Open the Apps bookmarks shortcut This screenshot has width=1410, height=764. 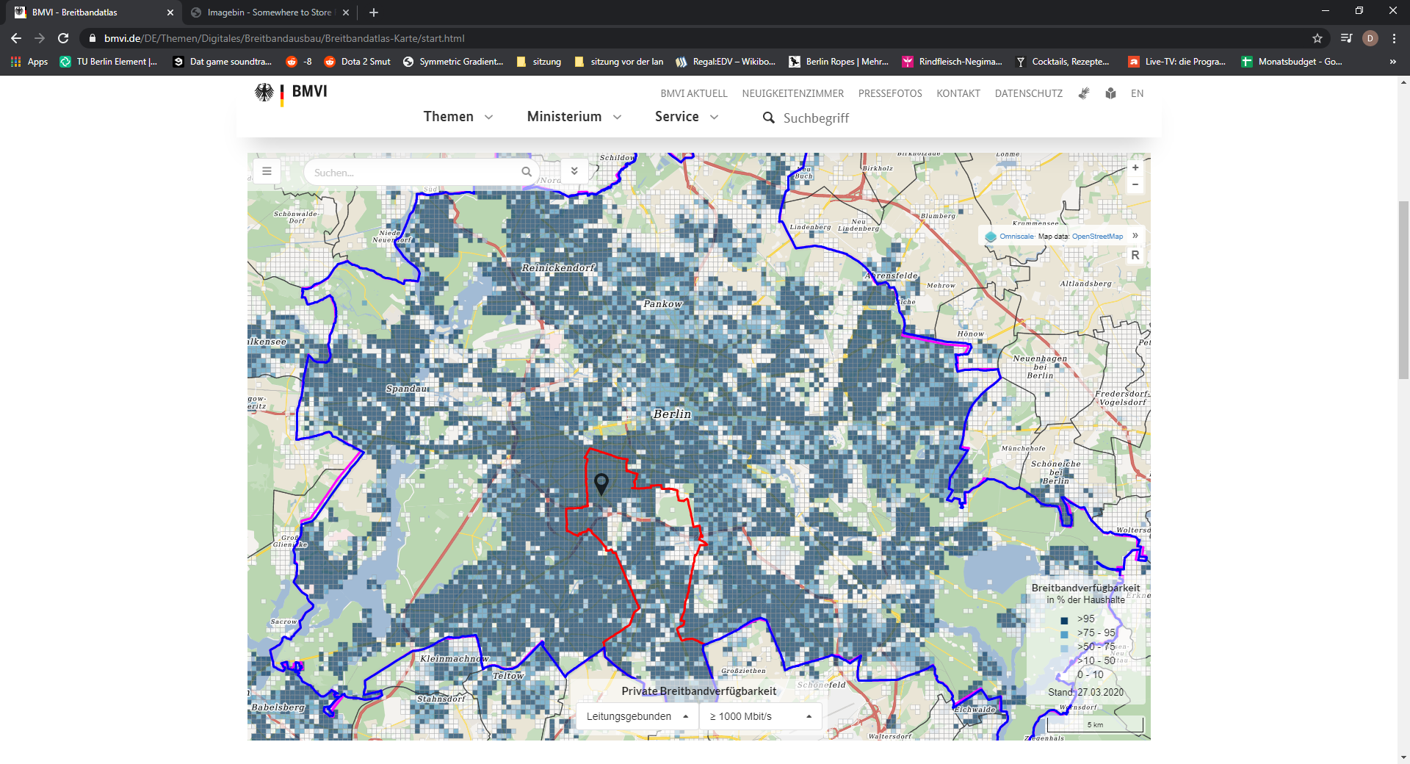(29, 62)
